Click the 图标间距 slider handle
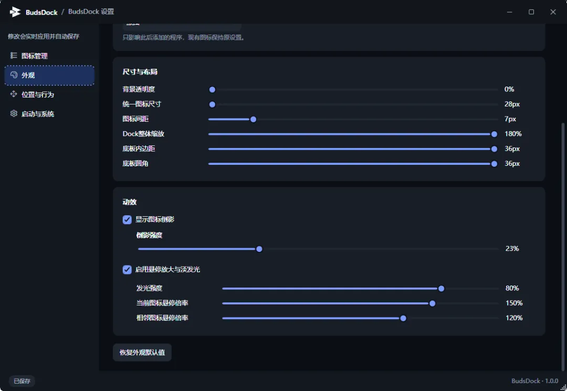 pyautogui.click(x=253, y=119)
